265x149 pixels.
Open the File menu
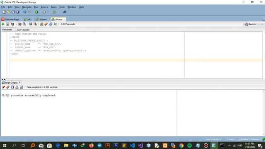point(3,7)
